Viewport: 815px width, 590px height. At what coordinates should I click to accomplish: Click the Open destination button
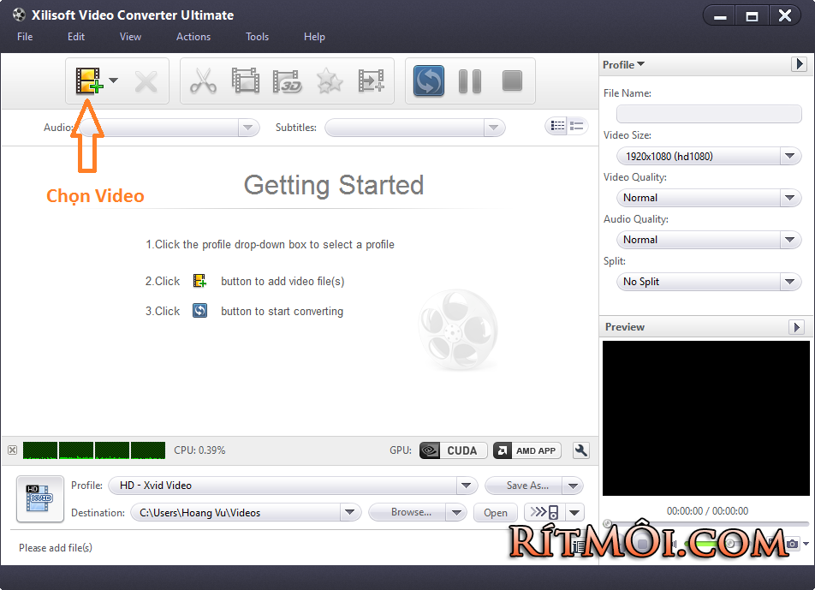[496, 513]
